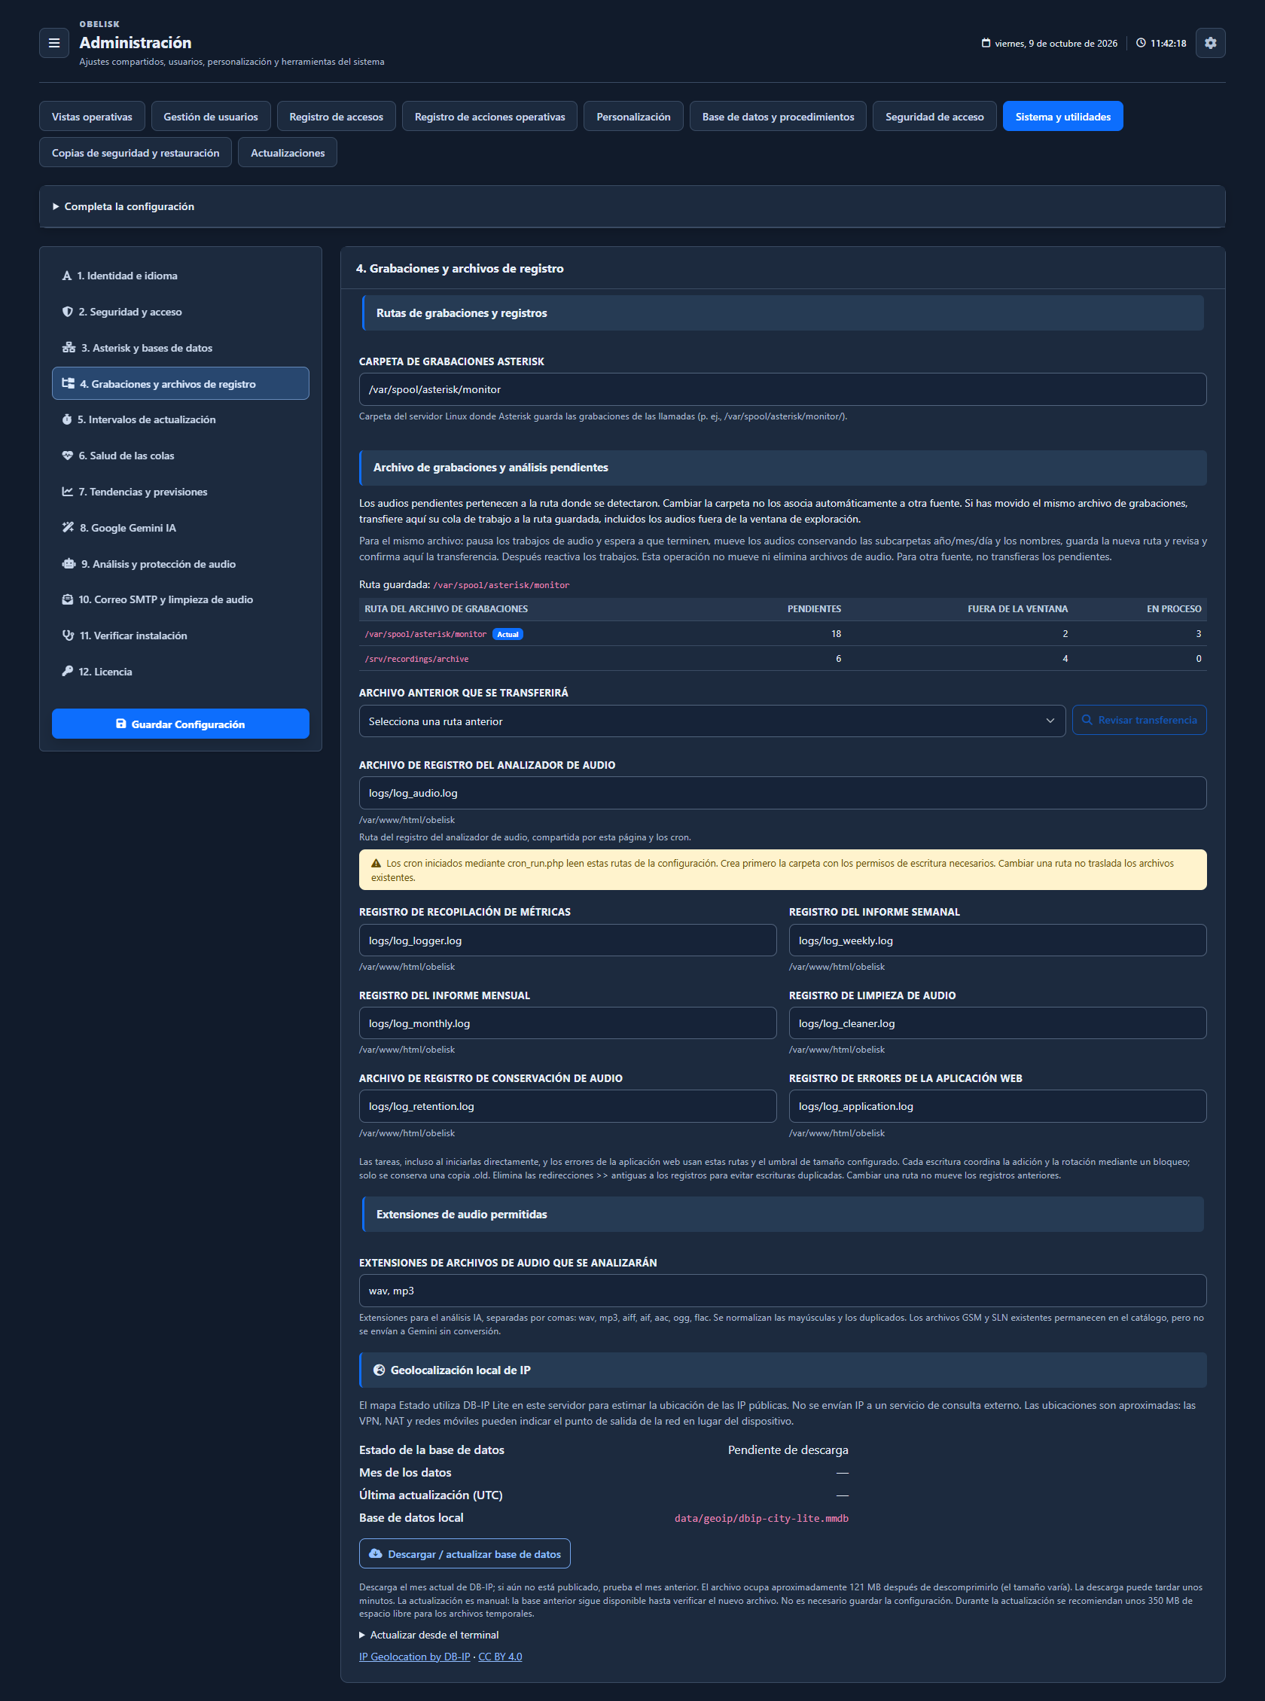The width and height of the screenshot is (1265, 1701).
Task: Open the Selecciona una ruta anterior dropdown
Action: [x=712, y=721]
